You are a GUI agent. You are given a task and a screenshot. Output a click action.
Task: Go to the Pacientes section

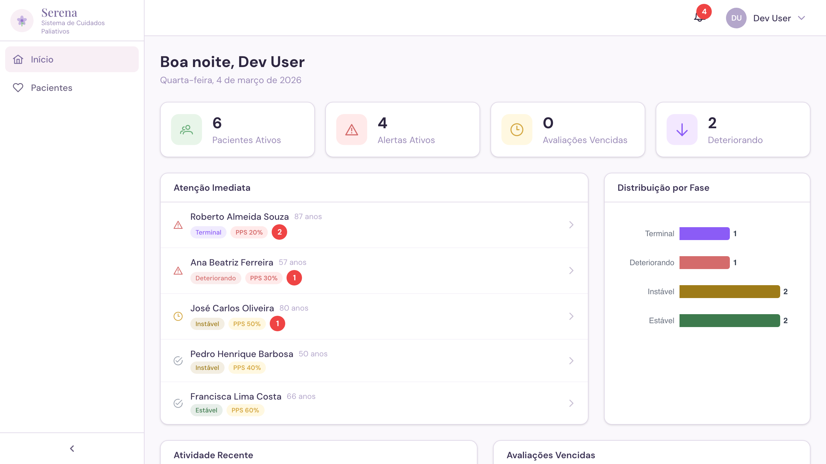point(52,87)
